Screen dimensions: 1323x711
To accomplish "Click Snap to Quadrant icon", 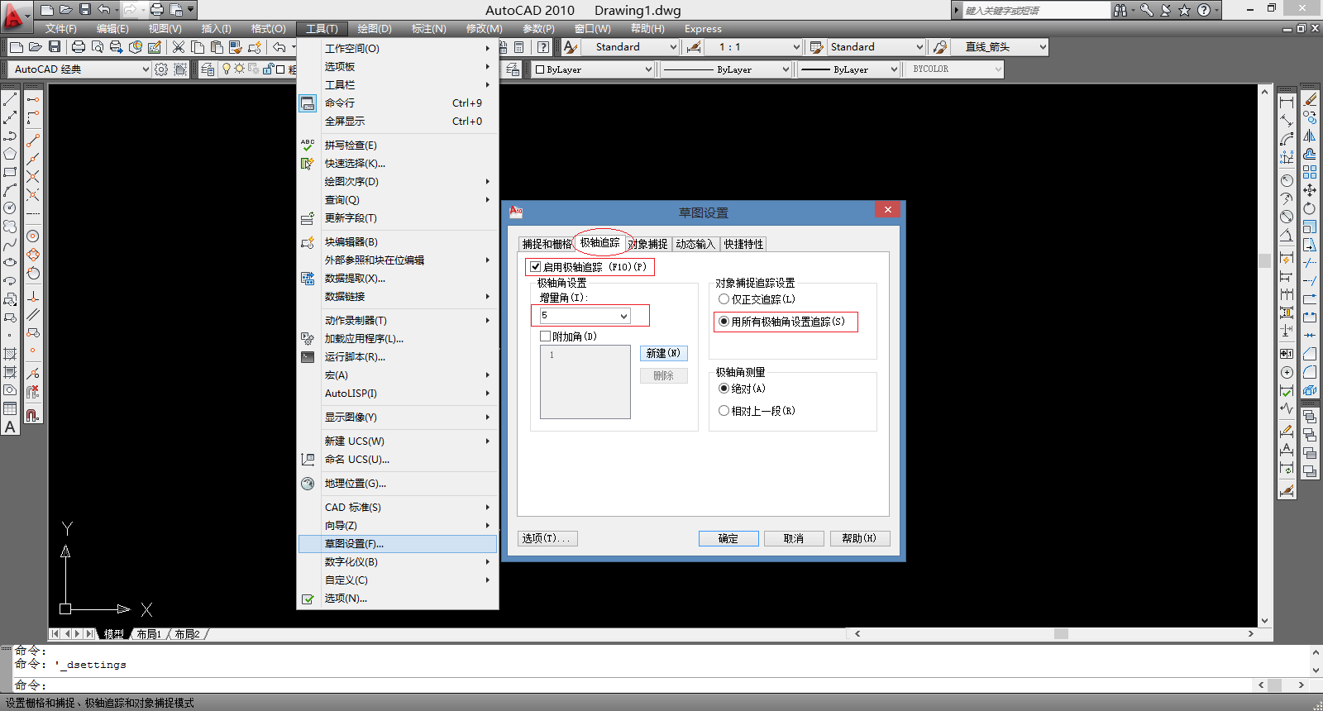I will pos(33,255).
